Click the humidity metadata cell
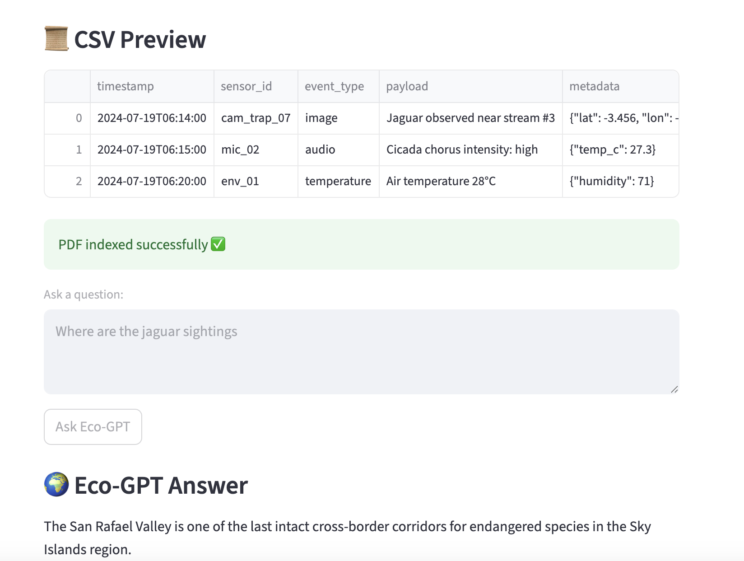This screenshot has height=561, width=744. click(613, 181)
